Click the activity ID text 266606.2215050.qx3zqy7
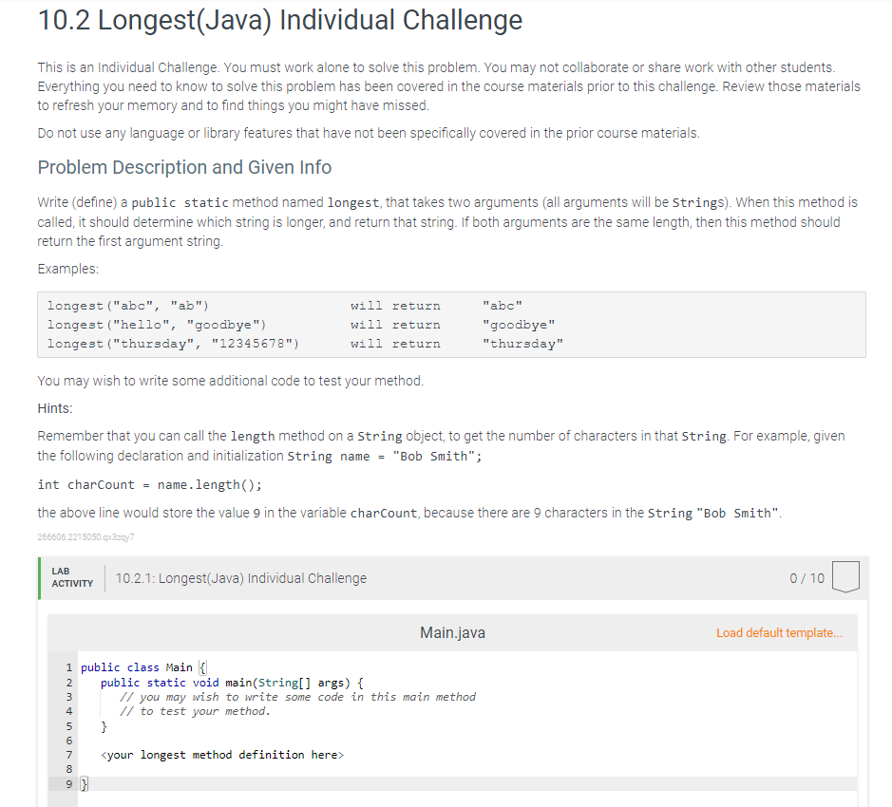The height and width of the screenshot is (807, 892). click(x=85, y=537)
